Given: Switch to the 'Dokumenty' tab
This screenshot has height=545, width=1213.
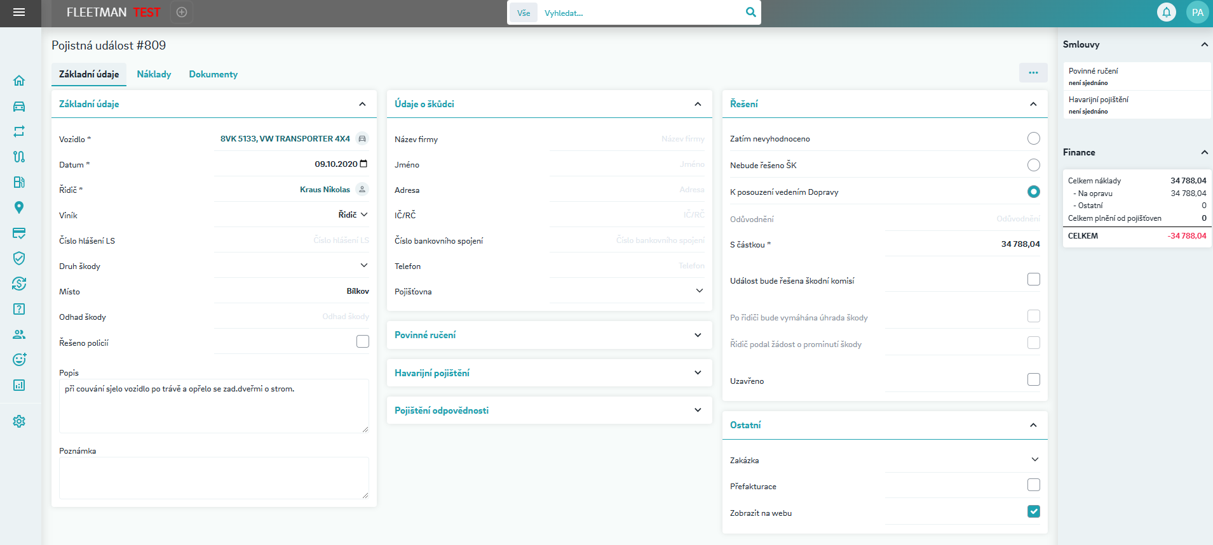Looking at the screenshot, I should coord(213,74).
